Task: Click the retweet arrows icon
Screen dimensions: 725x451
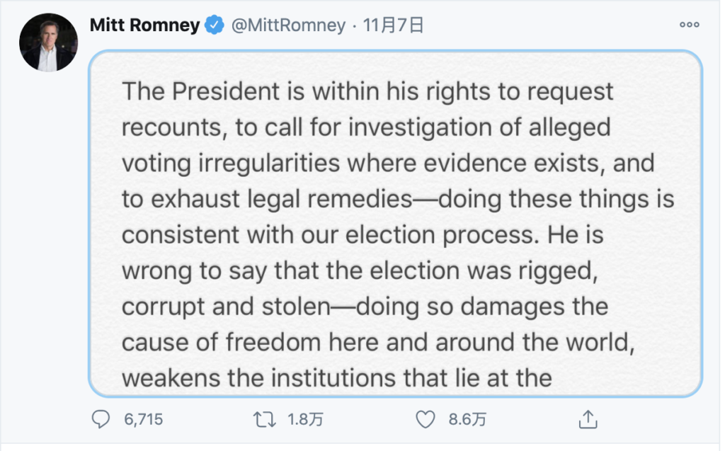Action: click(x=266, y=420)
